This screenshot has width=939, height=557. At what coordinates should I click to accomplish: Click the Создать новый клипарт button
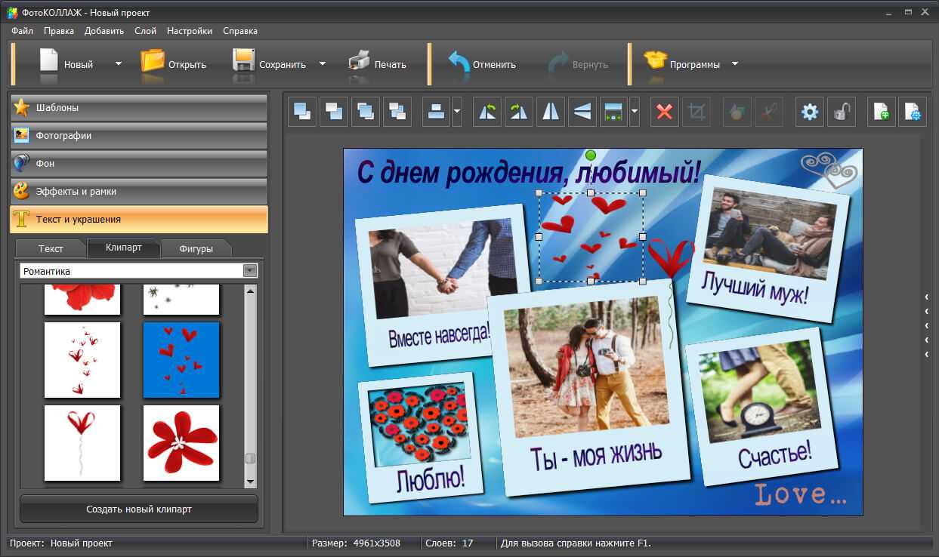[139, 509]
